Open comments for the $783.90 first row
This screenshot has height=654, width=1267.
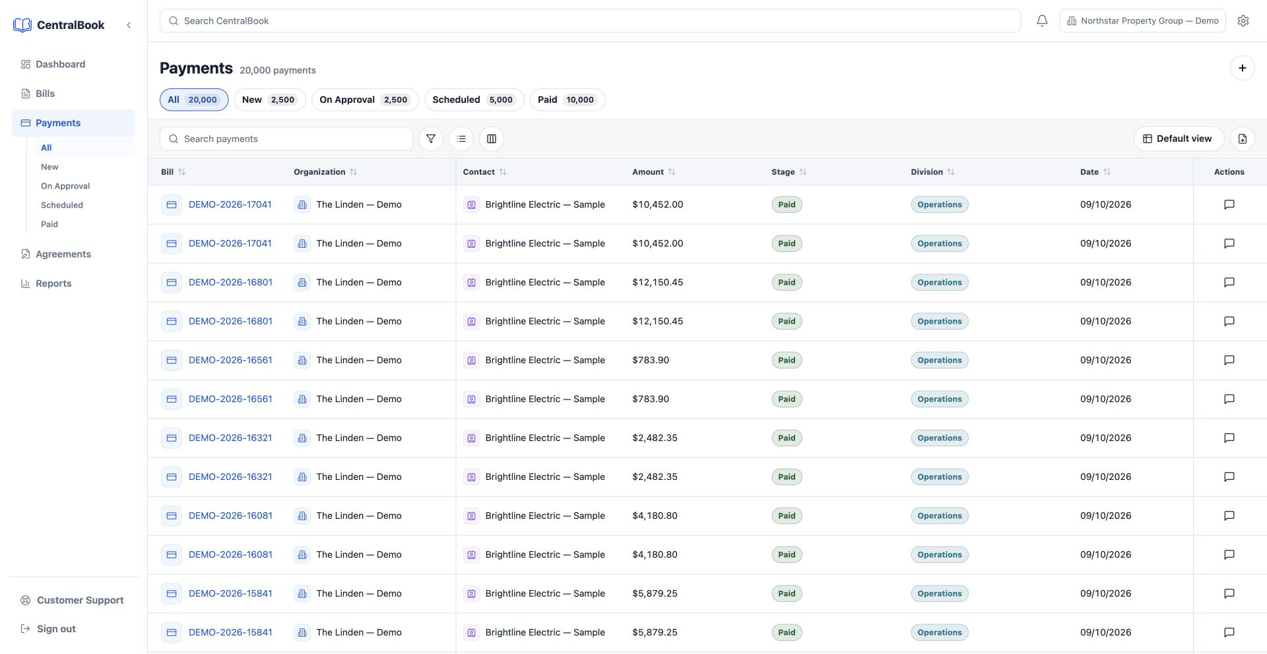[x=1229, y=360]
